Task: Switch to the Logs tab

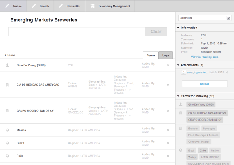Action: point(166,55)
